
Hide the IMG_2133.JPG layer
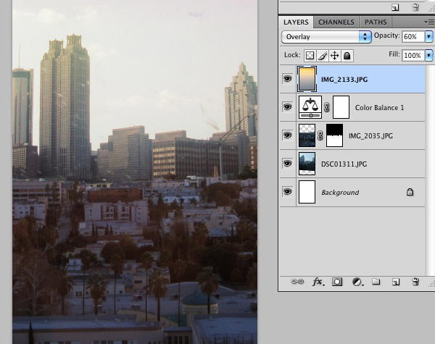[x=287, y=79]
